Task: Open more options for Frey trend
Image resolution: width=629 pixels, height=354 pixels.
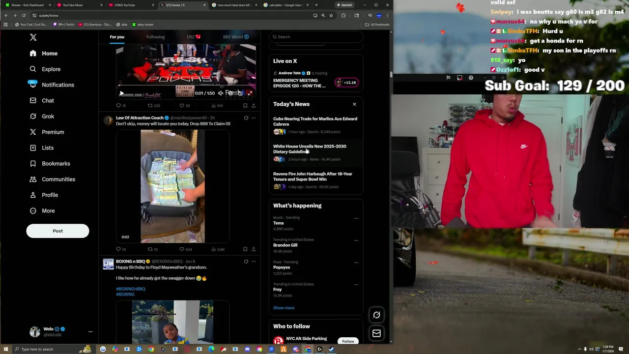Action: click(356, 284)
